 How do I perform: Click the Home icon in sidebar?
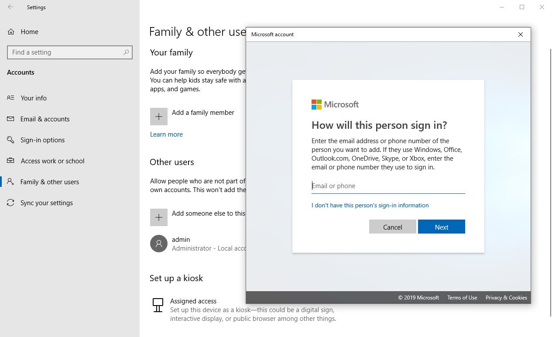(11, 32)
